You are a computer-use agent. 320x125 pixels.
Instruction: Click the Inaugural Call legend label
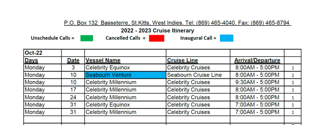pyautogui.click(x=198, y=38)
